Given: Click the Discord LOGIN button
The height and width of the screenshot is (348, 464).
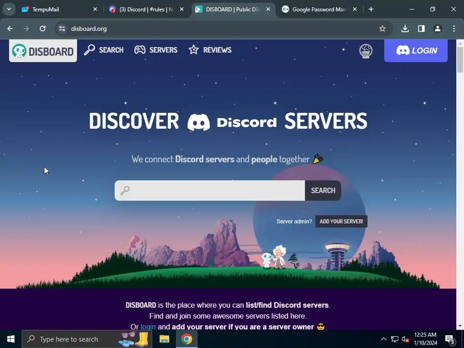Looking at the screenshot, I should tap(416, 51).
